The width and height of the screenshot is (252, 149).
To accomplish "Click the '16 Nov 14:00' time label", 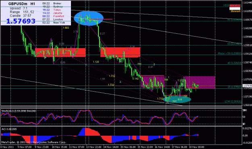I will (162, 147).
